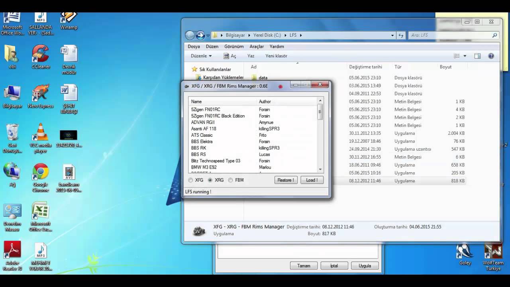Screen dimensions: 510x287
Task: Open Explorer help question mark icon
Action: coord(491,56)
